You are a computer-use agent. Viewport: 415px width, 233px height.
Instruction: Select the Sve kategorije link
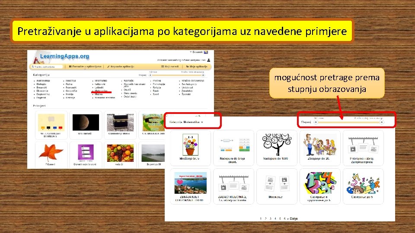(x=189, y=84)
